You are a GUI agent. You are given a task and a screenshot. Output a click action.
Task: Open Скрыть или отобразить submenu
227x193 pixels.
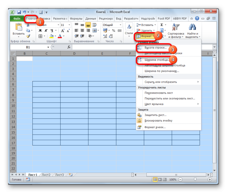169,82
